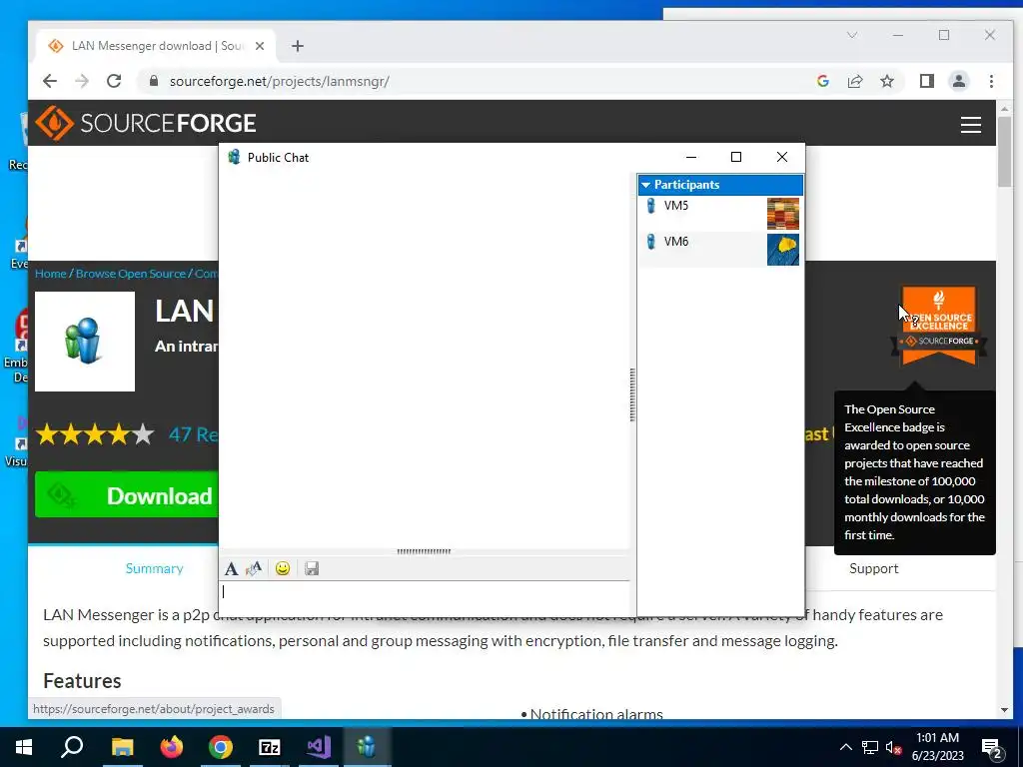This screenshot has width=1023, height=767.
Task: Click VM6's avatar thumbnail
Action: [783, 250]
